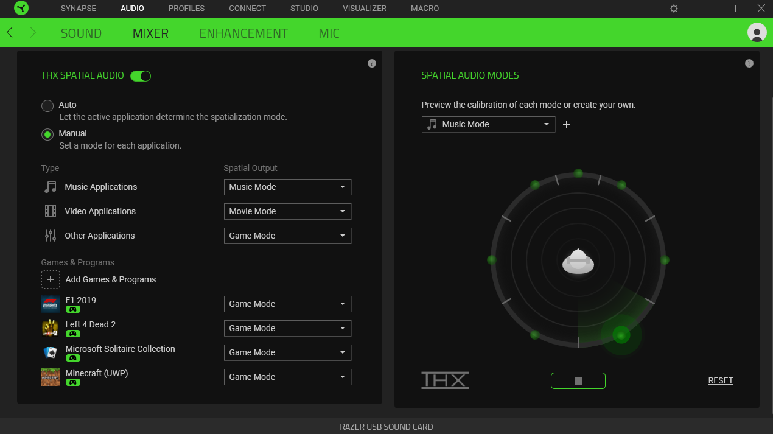Turn off THX Spatial Audio toggle
773x434 pixels.
click(141, 76)
